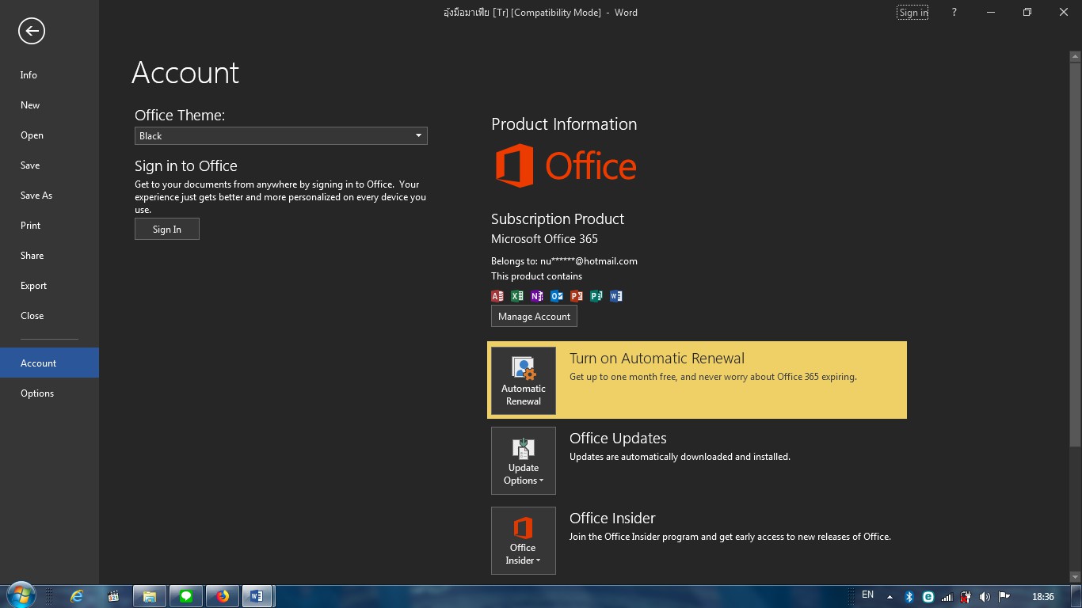Open Media Player Classic from taskbar
The image size is (1082, 608).
point(113,596)
